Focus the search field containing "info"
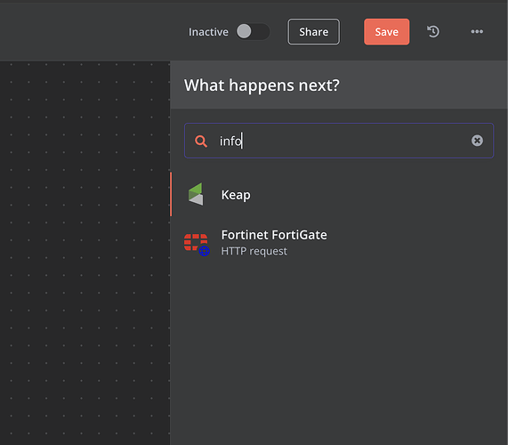This screenshot has width=508, height=445. click(x=339, y=141)
